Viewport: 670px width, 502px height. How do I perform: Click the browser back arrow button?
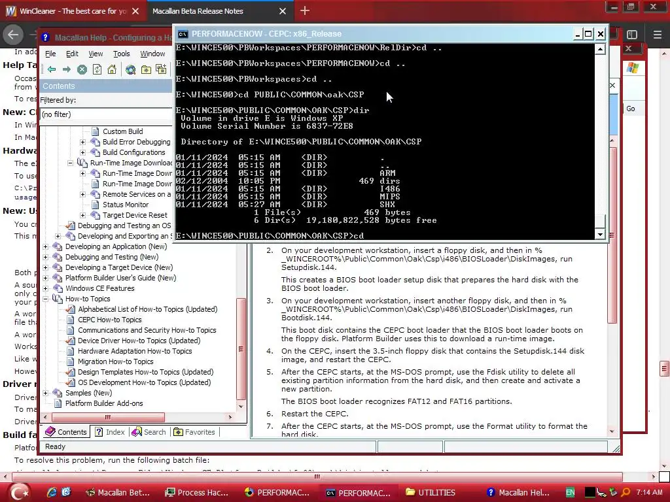(x=13, y=35)
